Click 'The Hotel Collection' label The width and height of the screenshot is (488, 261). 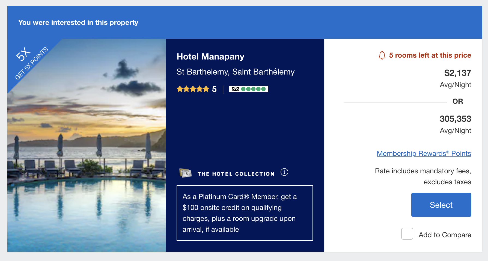click(236, 174)
